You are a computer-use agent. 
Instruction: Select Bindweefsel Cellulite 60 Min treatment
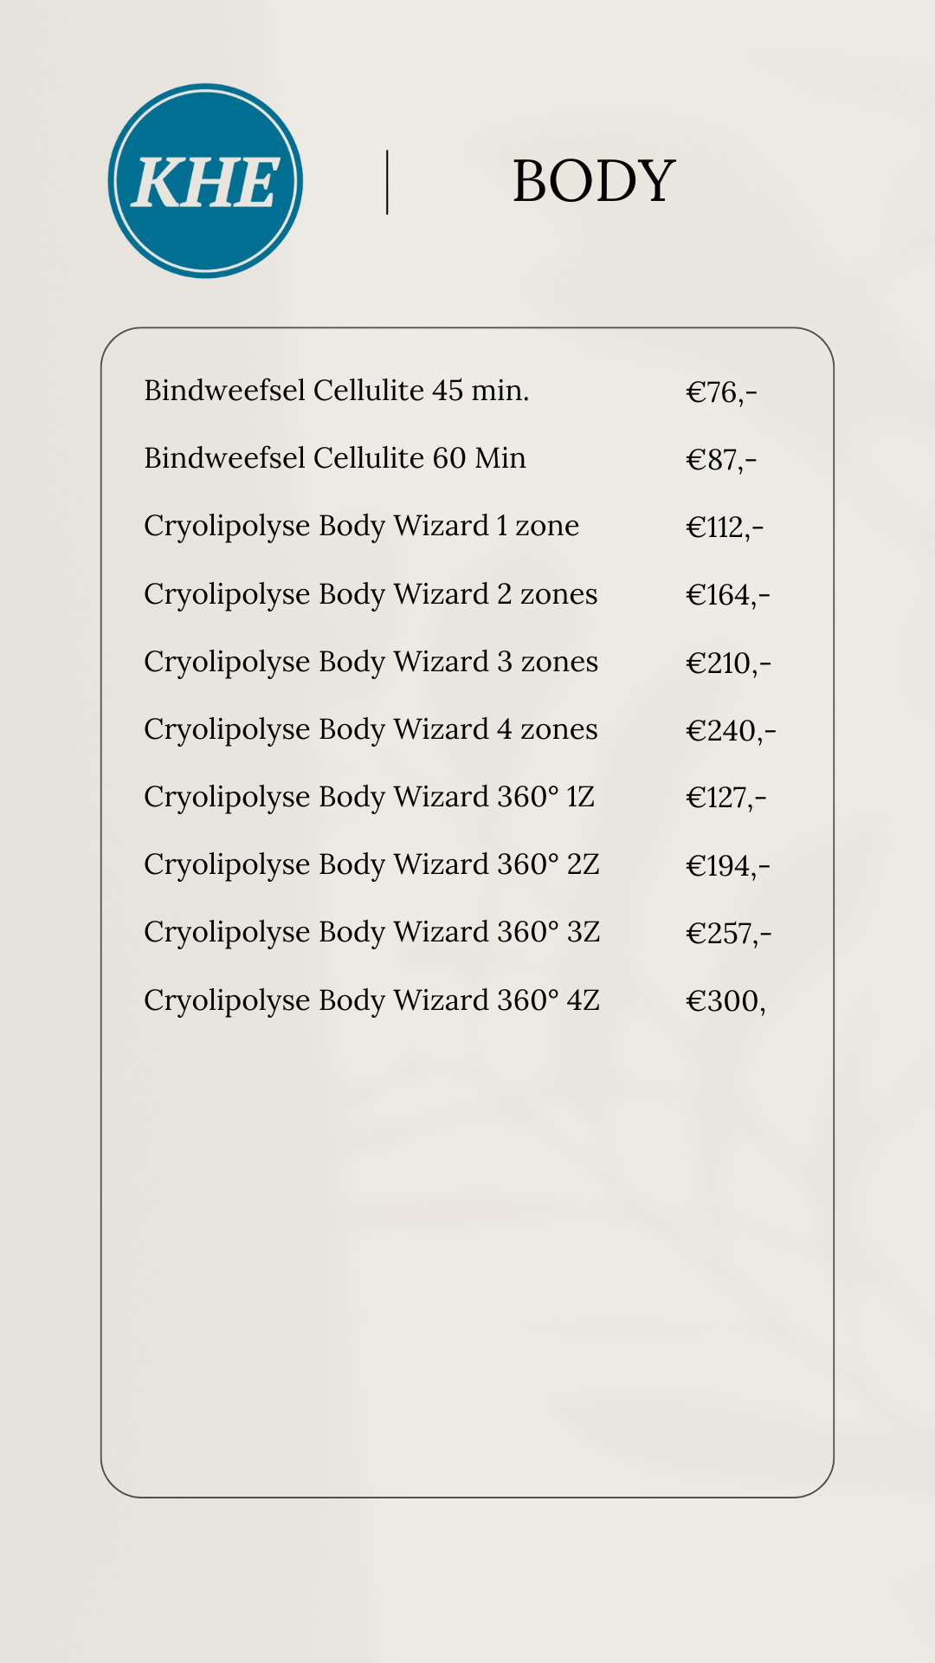[334, 458]
